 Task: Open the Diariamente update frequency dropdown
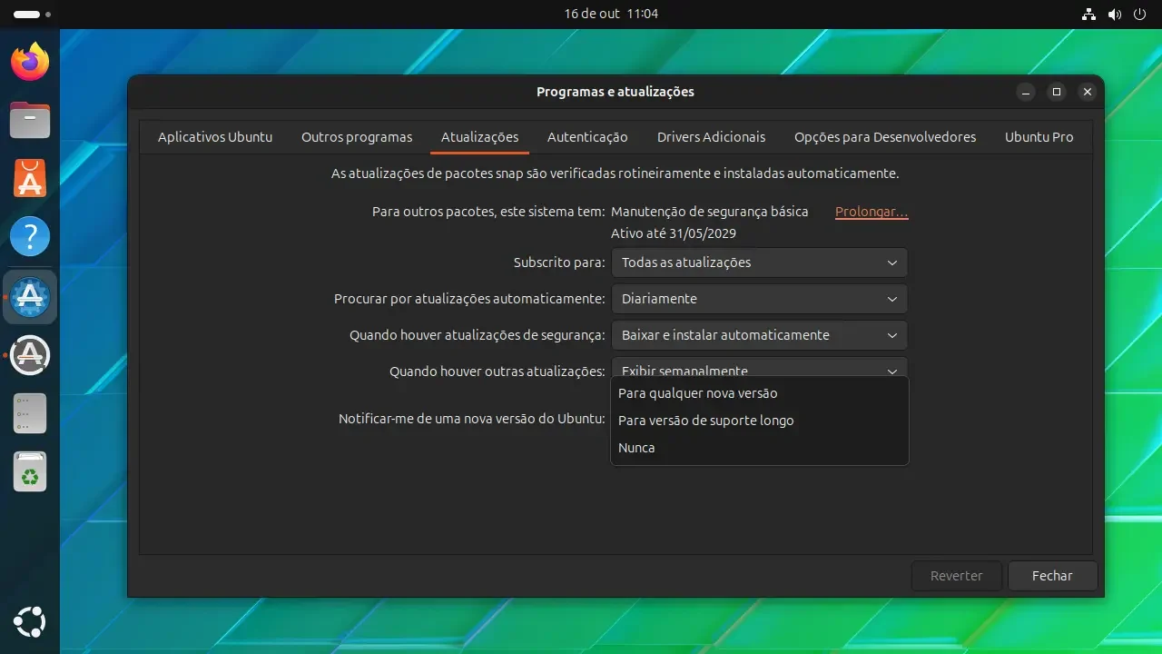tap(759, 299)
